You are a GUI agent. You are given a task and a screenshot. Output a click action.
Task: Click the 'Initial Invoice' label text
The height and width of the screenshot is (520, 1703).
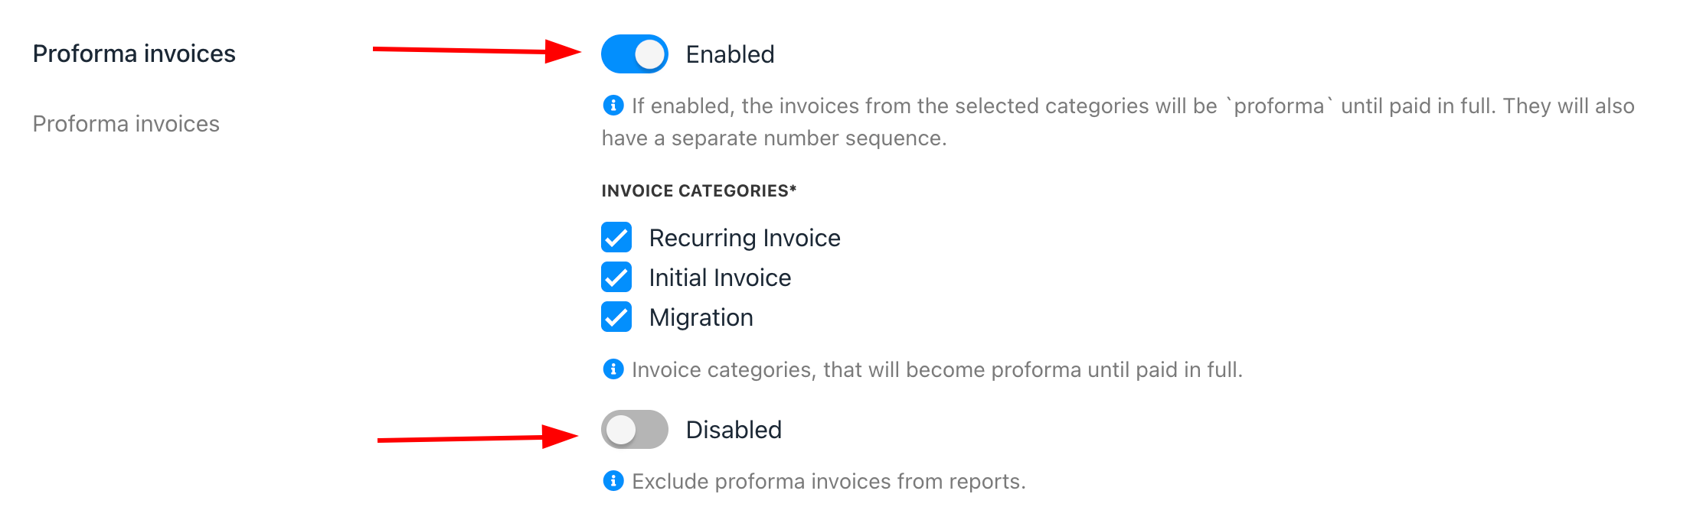tap(720, 278)
